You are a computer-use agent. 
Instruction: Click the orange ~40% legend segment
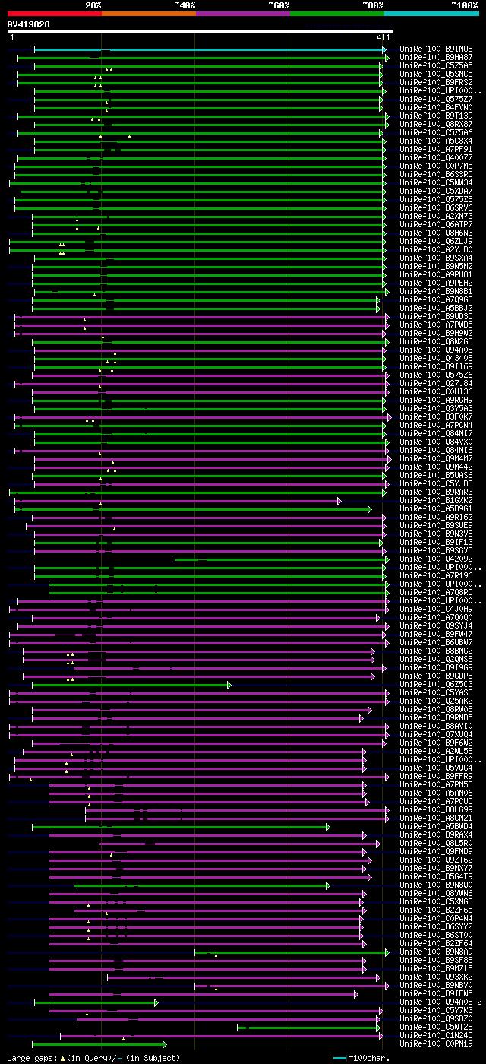[x=149, y=13]
